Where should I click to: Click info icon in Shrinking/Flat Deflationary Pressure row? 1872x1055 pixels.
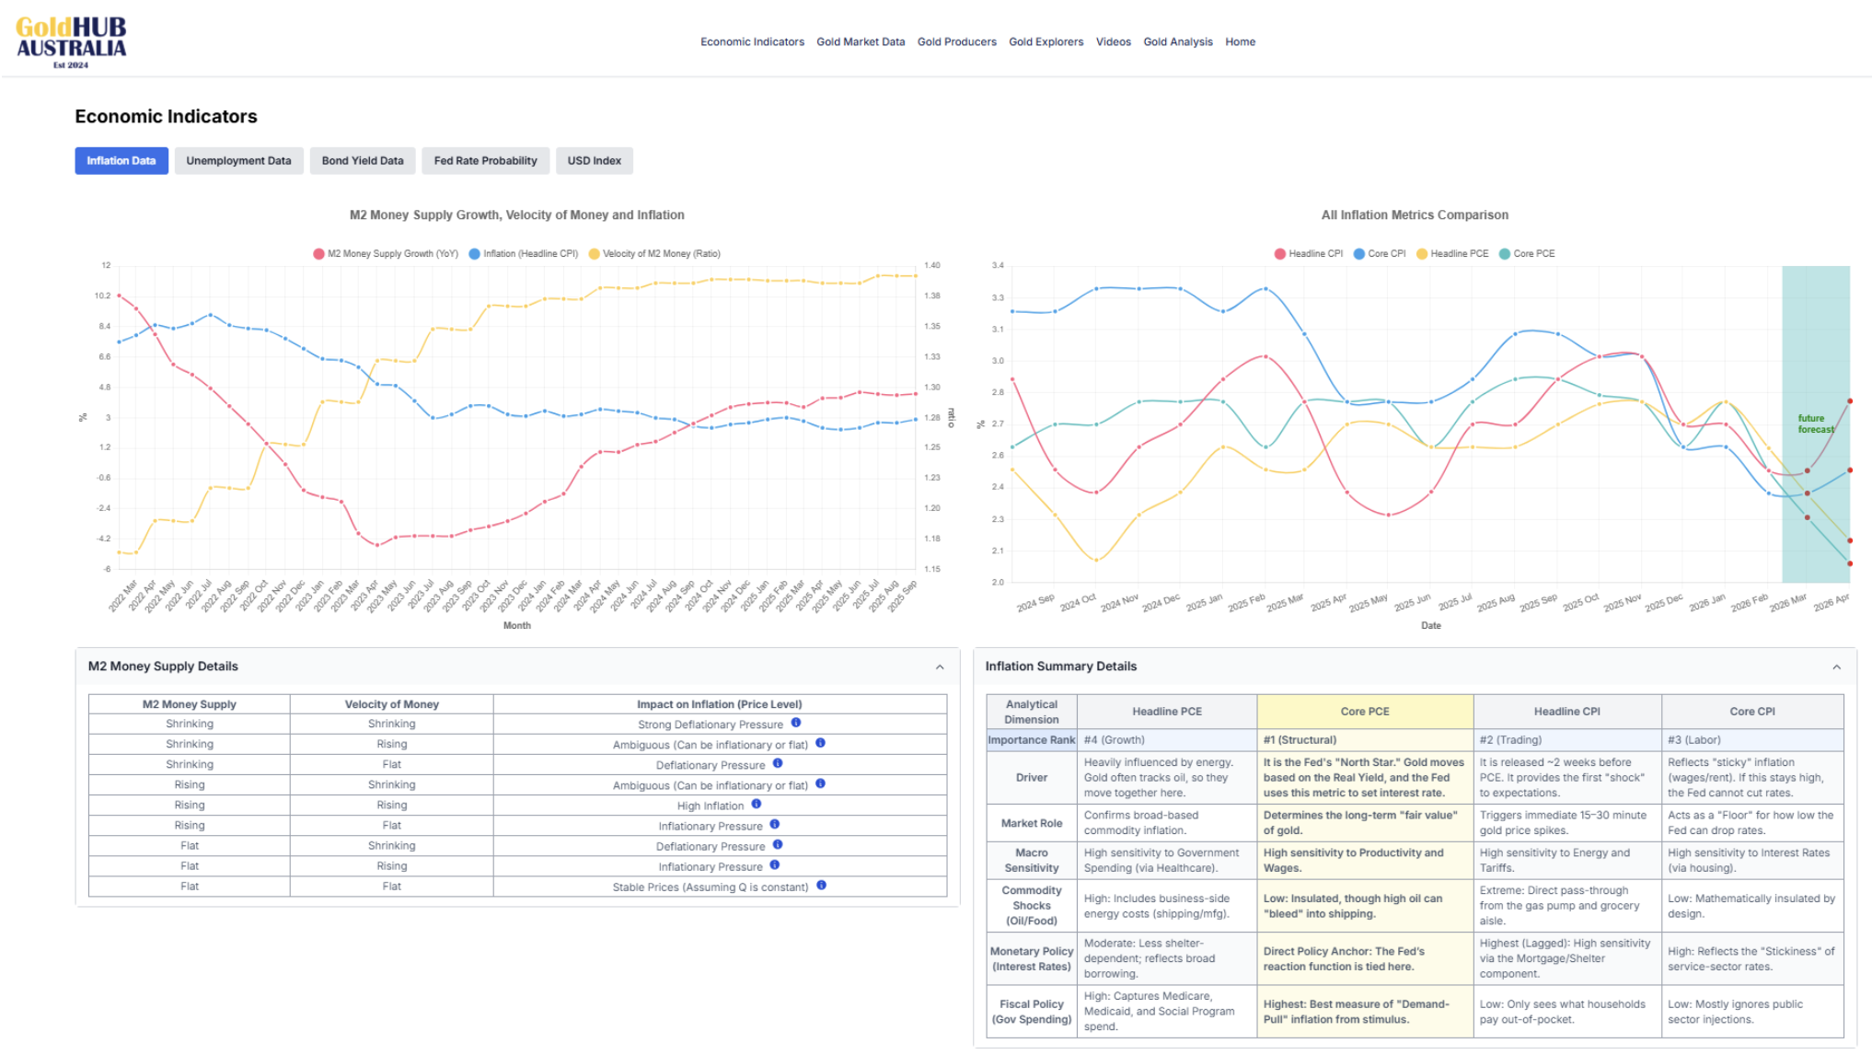(778, 763)
